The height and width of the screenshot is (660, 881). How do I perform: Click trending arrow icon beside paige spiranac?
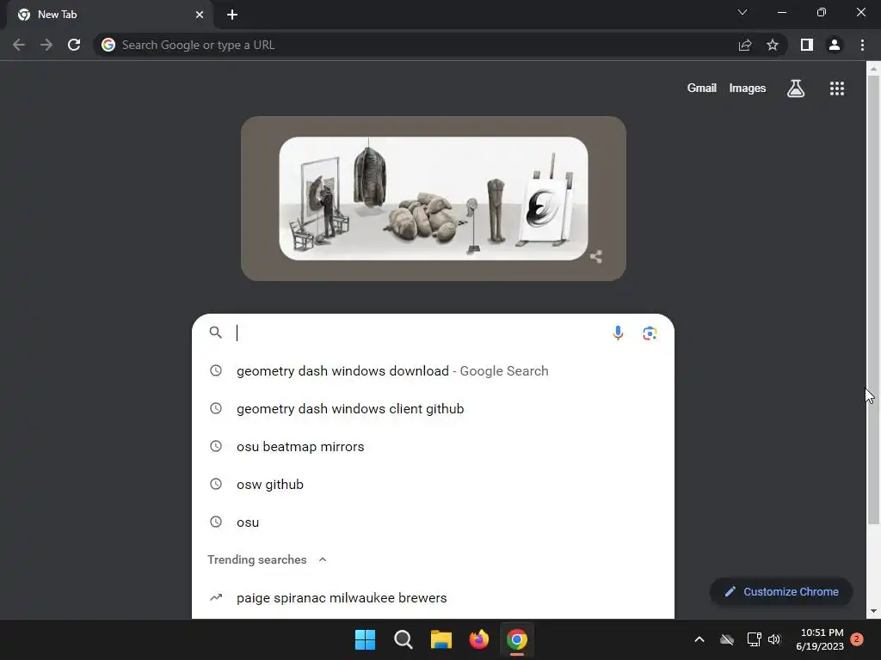click(216, 597)
